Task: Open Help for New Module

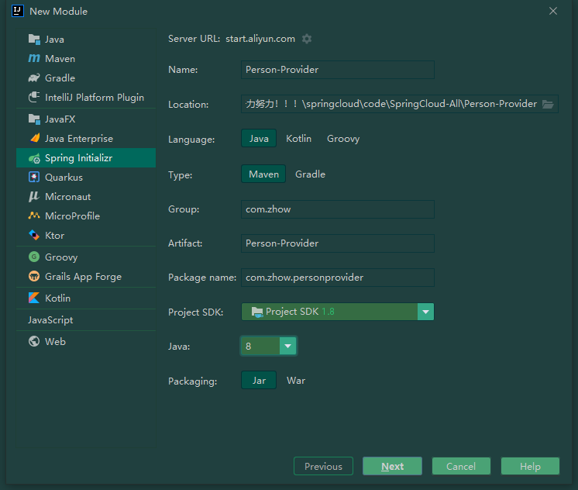Action: click(x=530, y=466)
